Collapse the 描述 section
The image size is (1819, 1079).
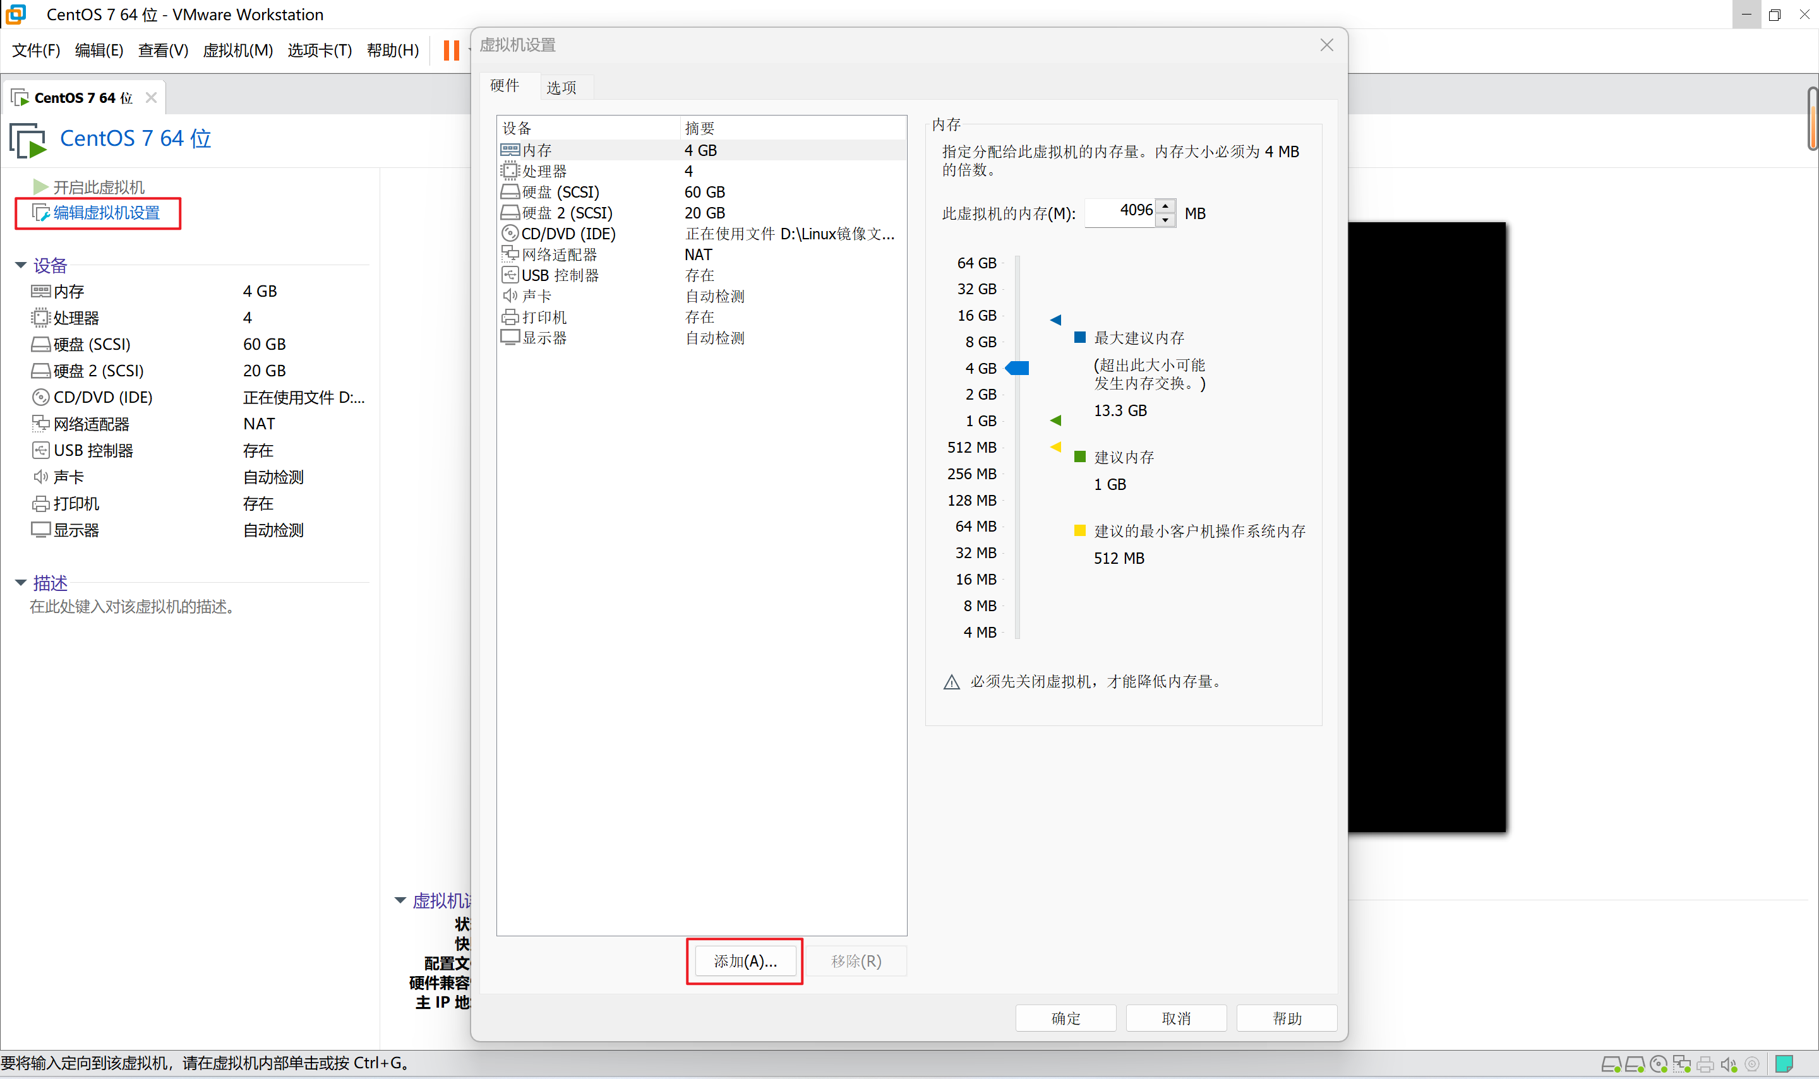point(20,582)
